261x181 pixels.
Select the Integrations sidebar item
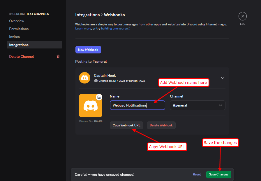(x=34, y=45)
